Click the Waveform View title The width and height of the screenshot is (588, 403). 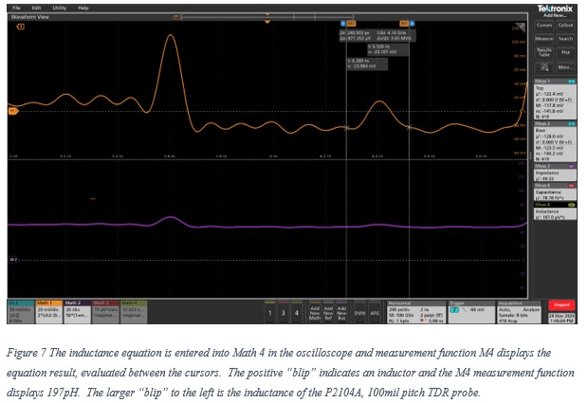coord(29,17)
